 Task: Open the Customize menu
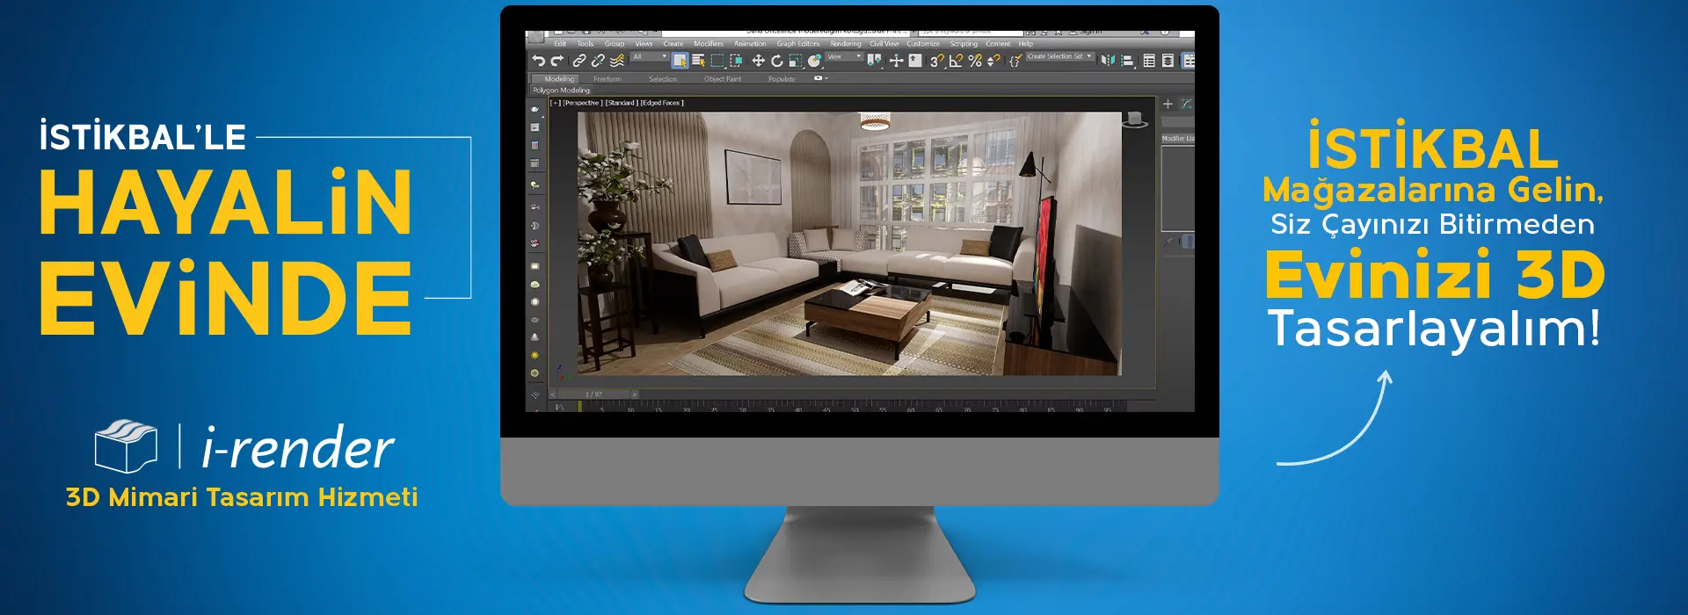coord(923,44)
